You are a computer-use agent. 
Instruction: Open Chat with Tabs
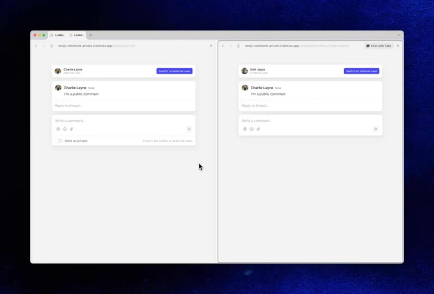click(x=379, y=46)
